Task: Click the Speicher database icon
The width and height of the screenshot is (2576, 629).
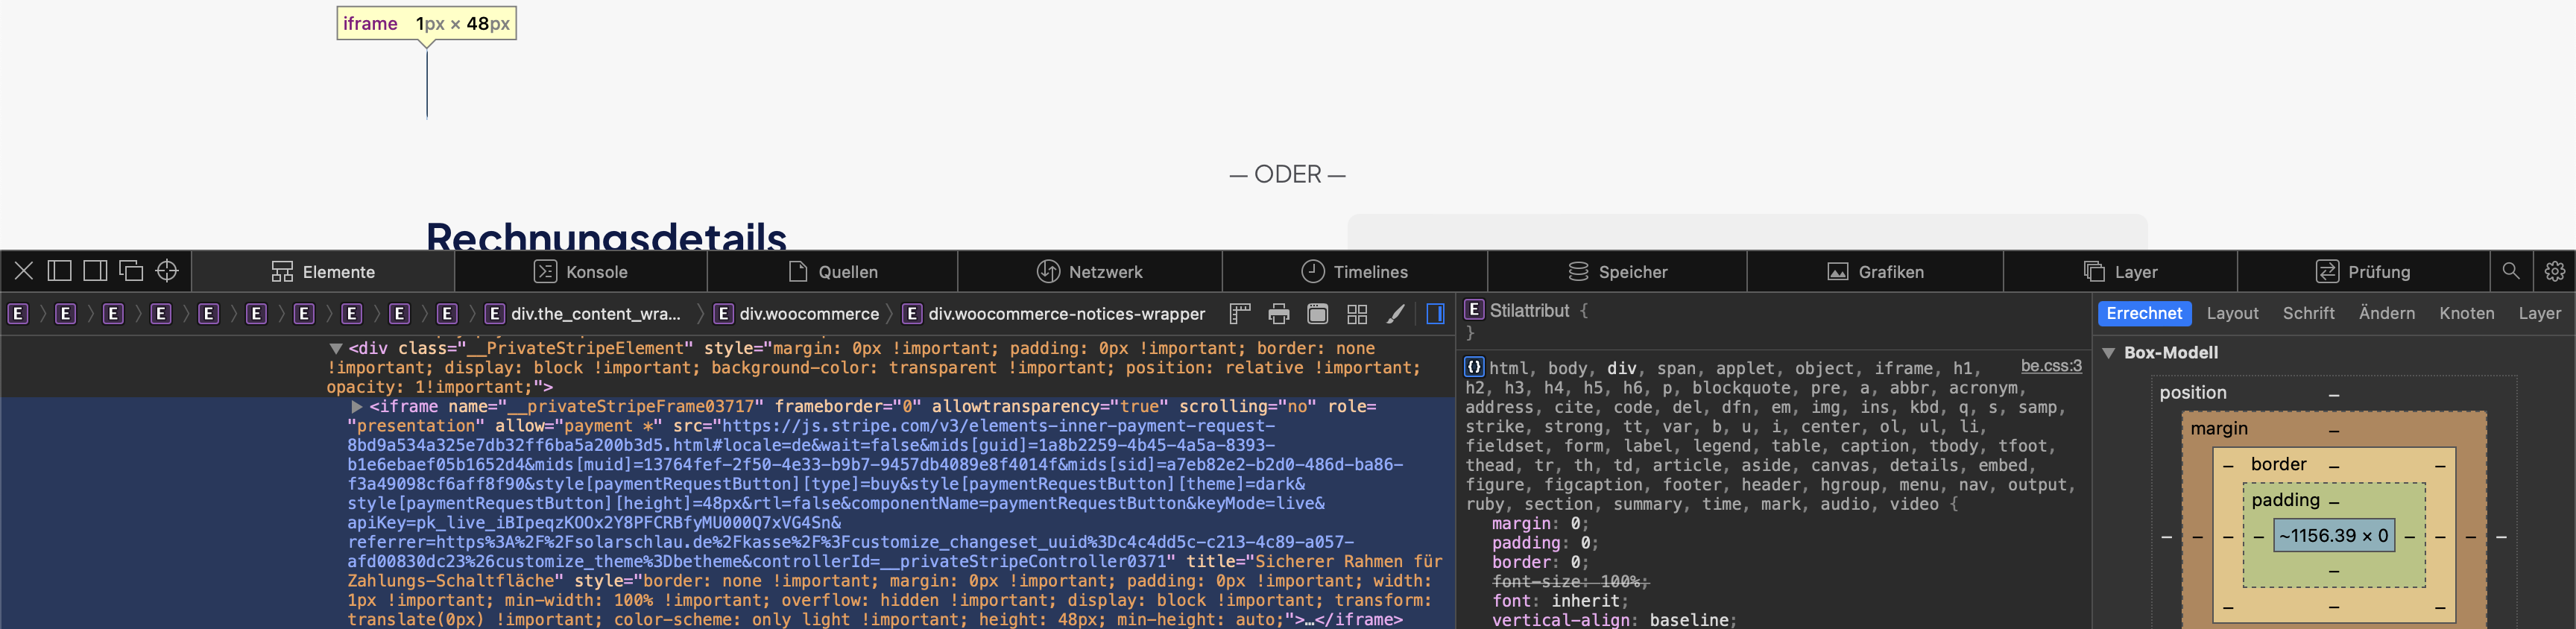Action: 1578,272
